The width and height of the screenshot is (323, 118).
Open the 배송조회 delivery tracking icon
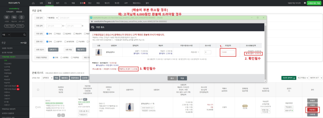[14, 17]
